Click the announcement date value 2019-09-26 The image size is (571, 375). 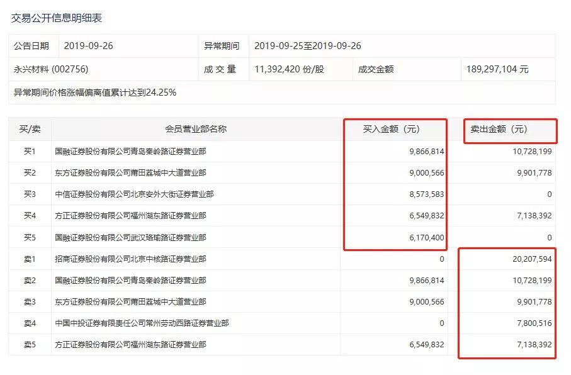pyautogui.click(x=89, y=46)
